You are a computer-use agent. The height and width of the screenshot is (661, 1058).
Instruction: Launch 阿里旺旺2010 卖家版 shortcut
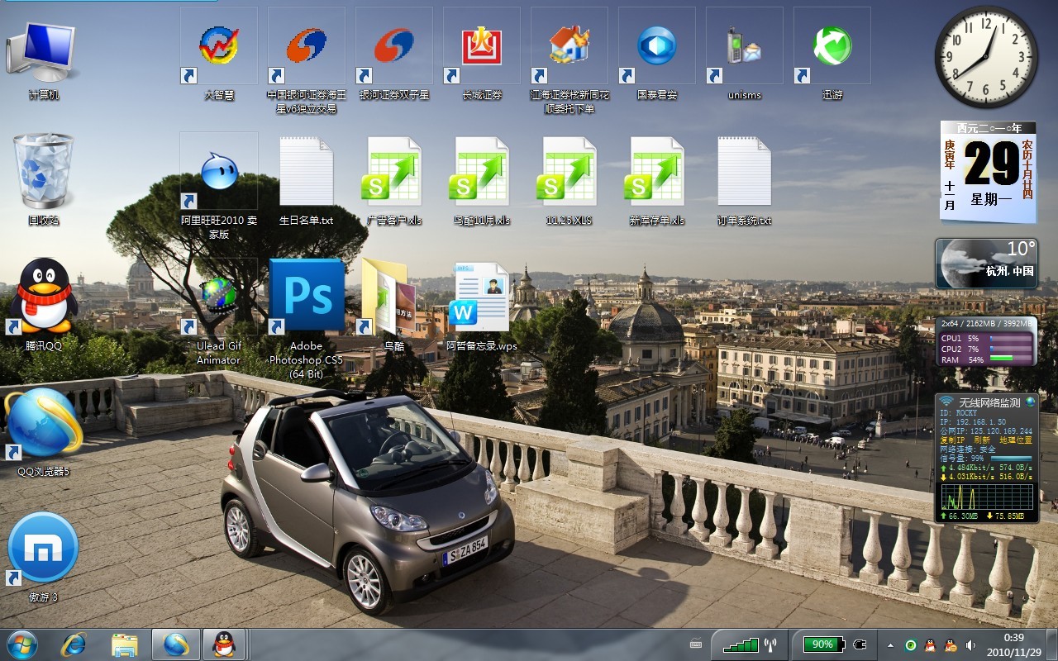point(219,172)
